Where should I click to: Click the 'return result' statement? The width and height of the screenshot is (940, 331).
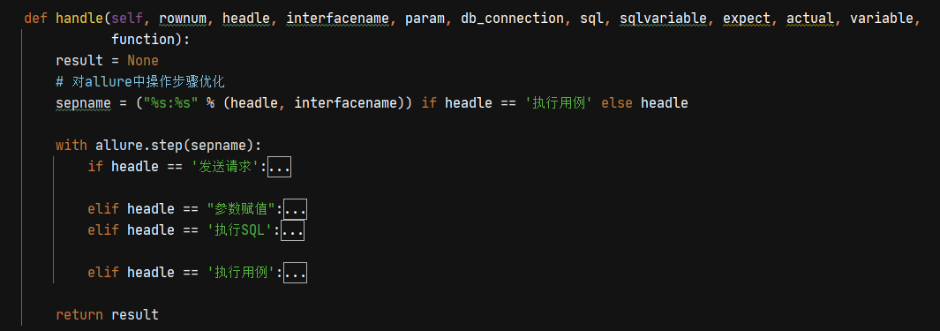click(107, 315)
